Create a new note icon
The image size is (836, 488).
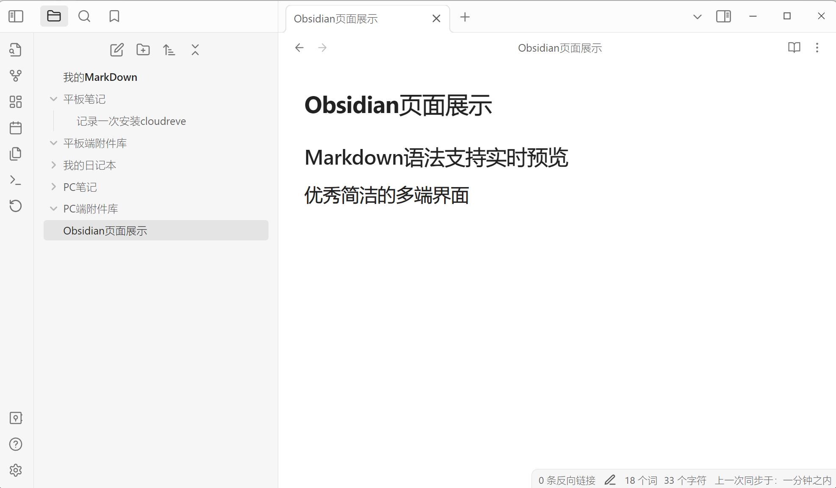(x=117, y=50)
